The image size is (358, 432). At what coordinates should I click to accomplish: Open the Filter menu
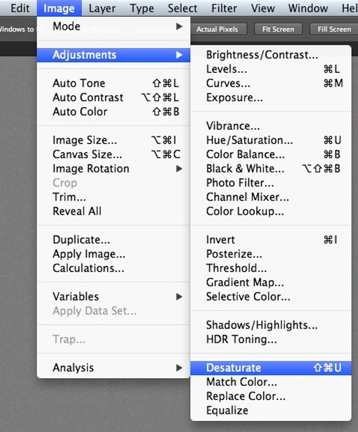[x=224, y=8]
